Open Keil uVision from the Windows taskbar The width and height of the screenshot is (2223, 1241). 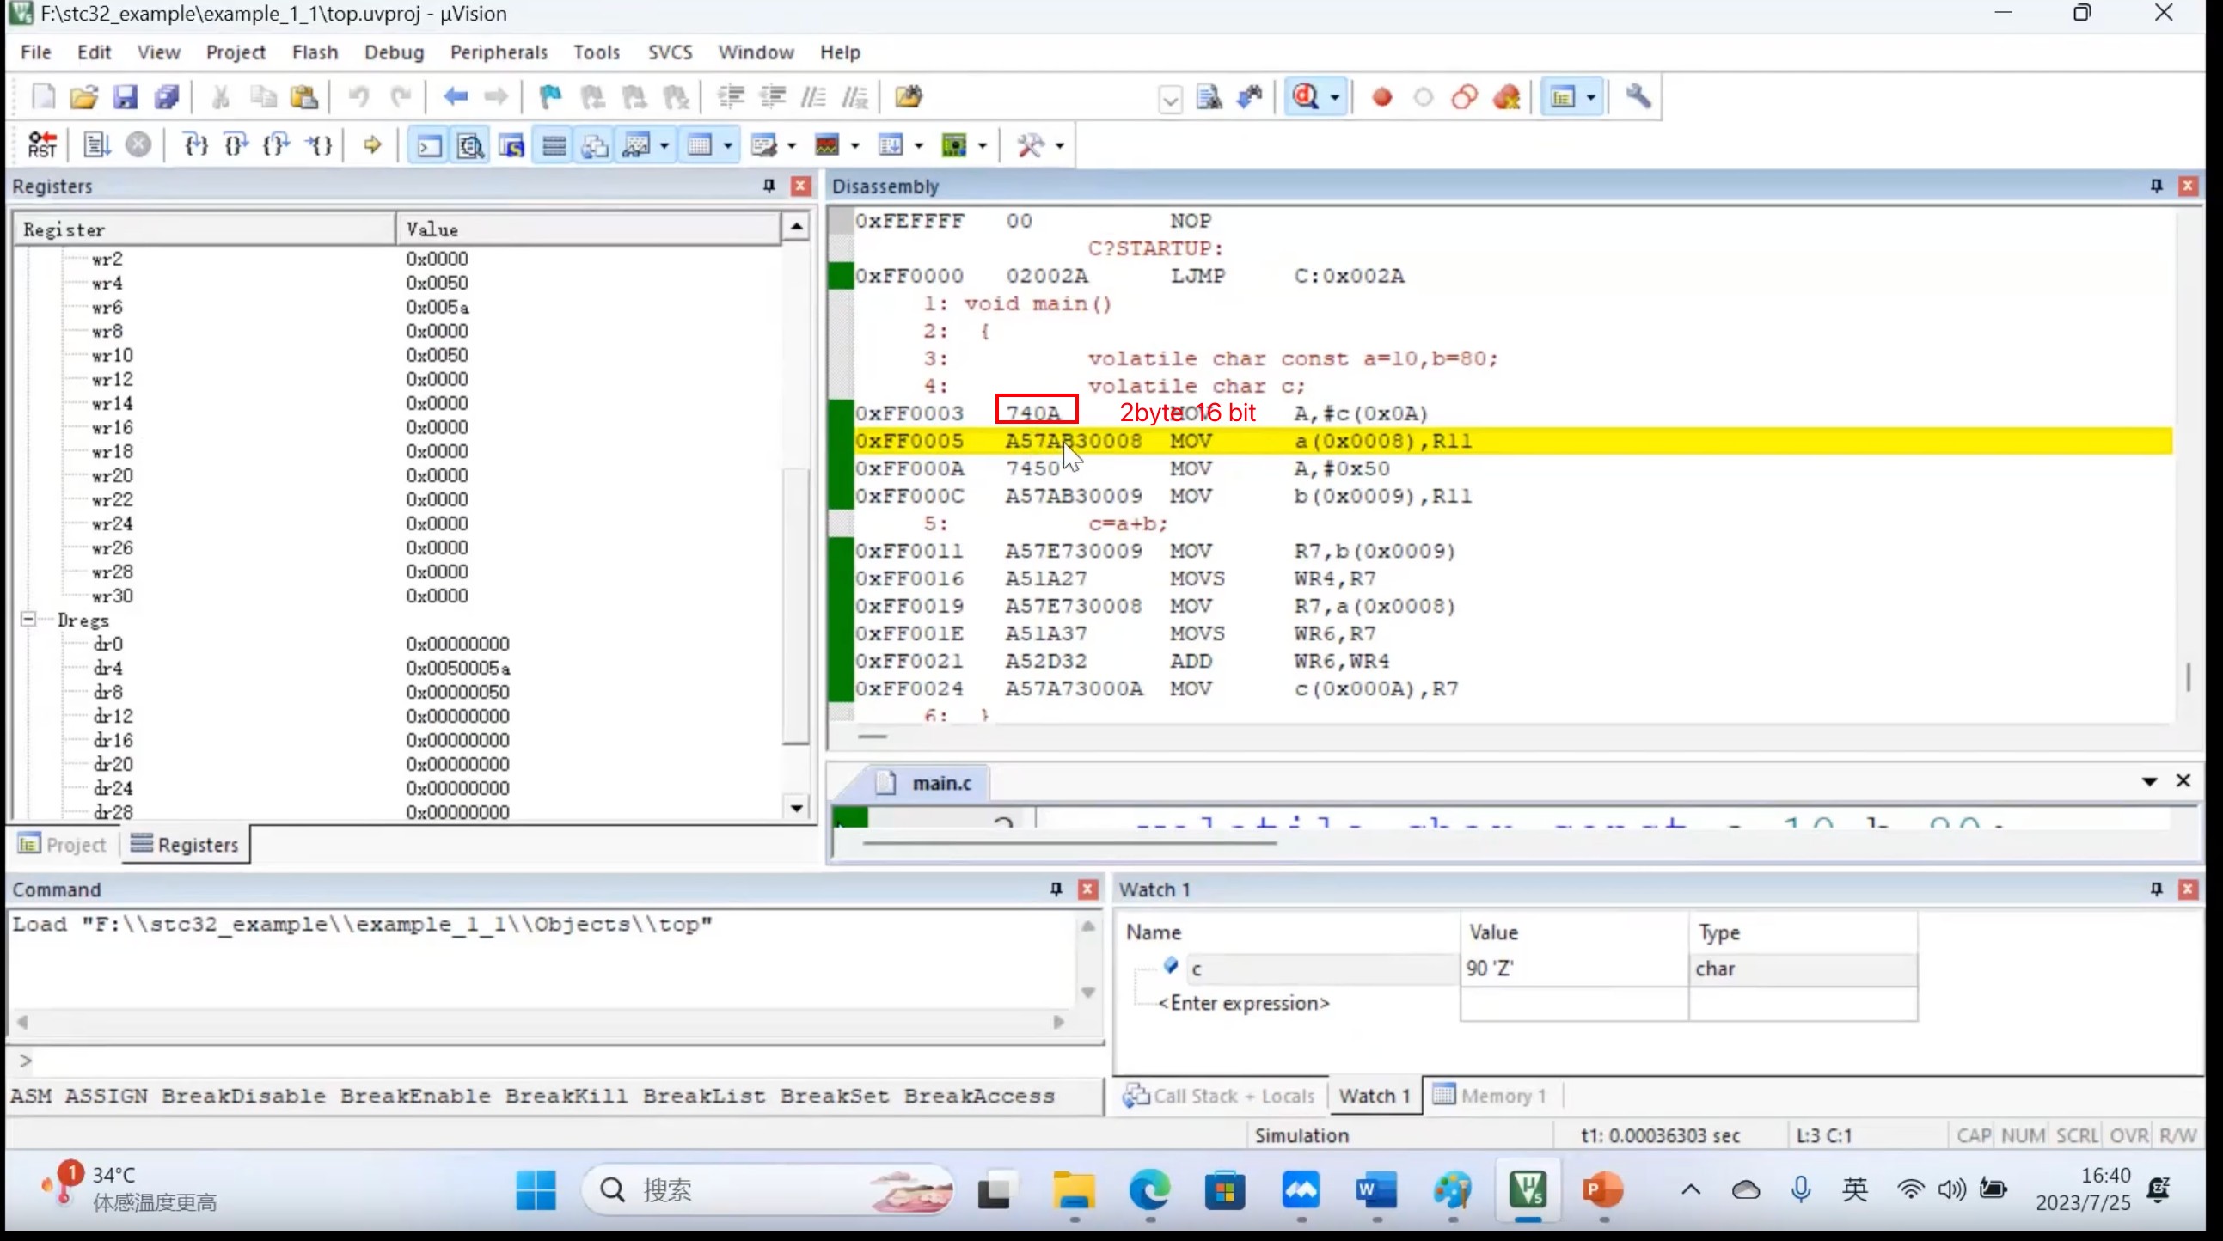[x=1528, y=1191]
